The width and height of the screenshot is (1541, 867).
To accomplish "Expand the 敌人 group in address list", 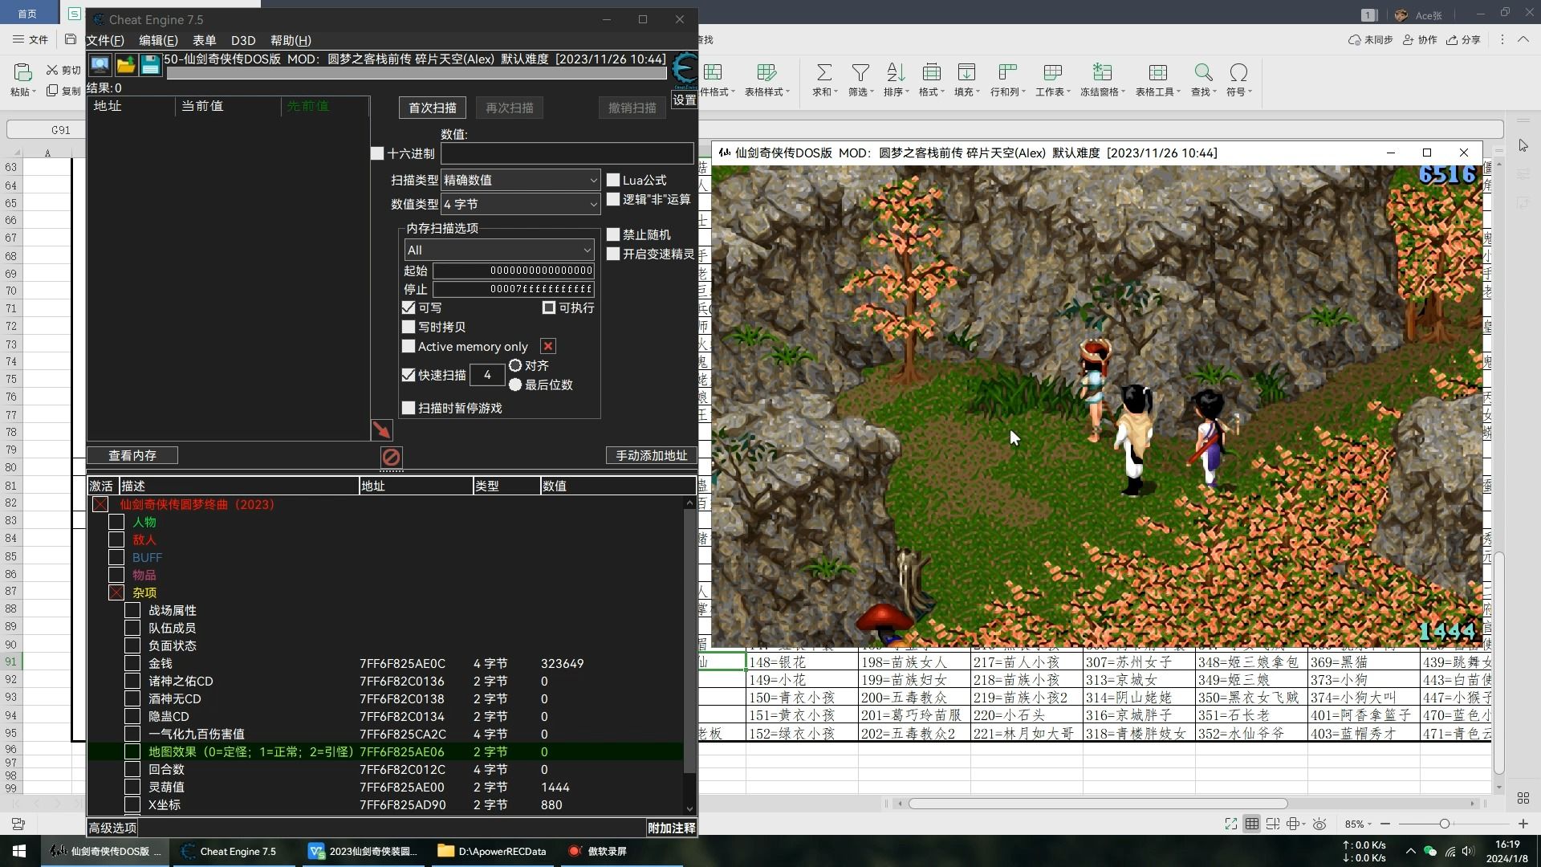I will pyautogui.click(x=116, y=539).
